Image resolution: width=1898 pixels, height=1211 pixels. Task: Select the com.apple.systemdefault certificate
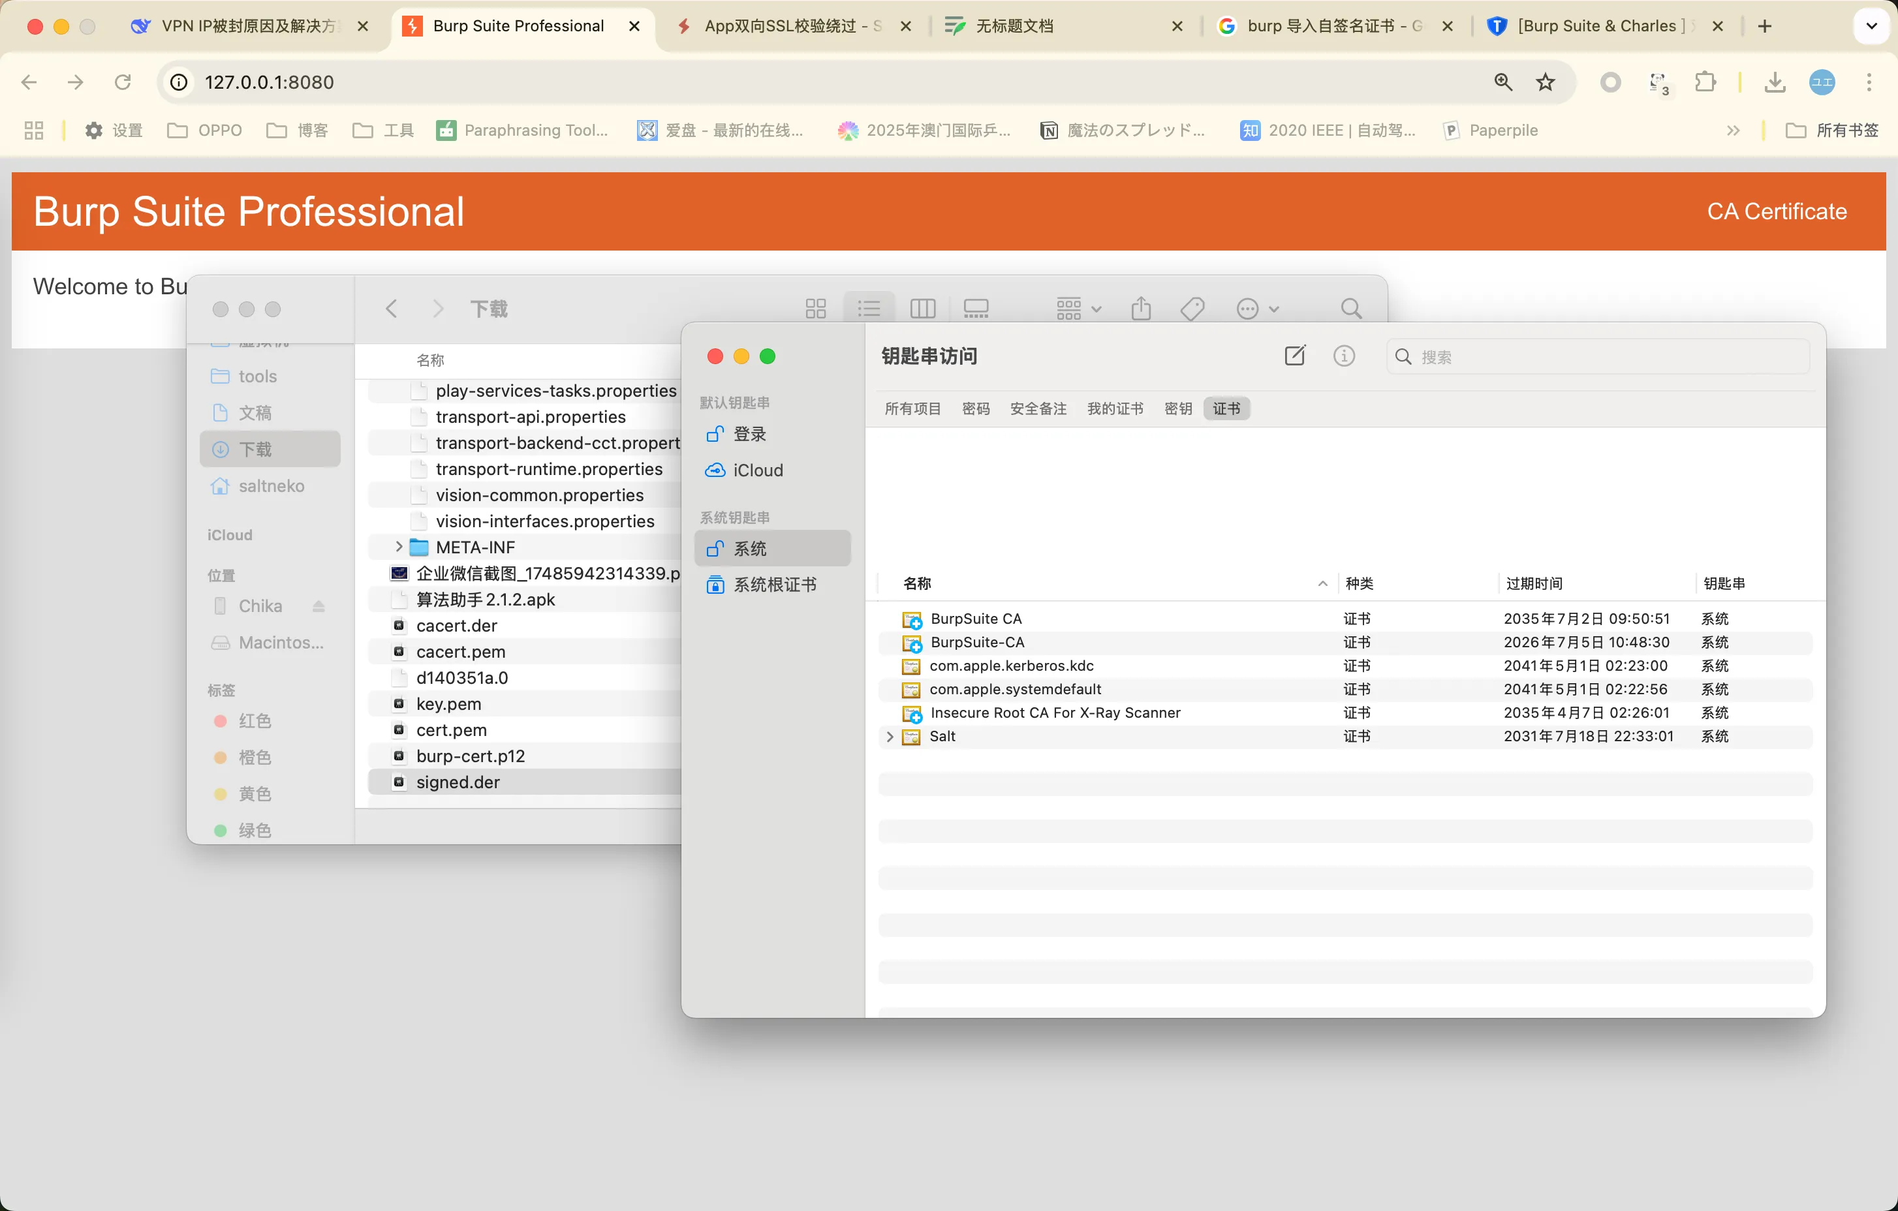(x=1345, y=690)
